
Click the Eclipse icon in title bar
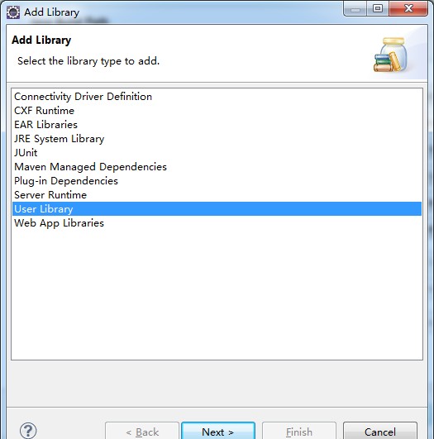point(13,12)
